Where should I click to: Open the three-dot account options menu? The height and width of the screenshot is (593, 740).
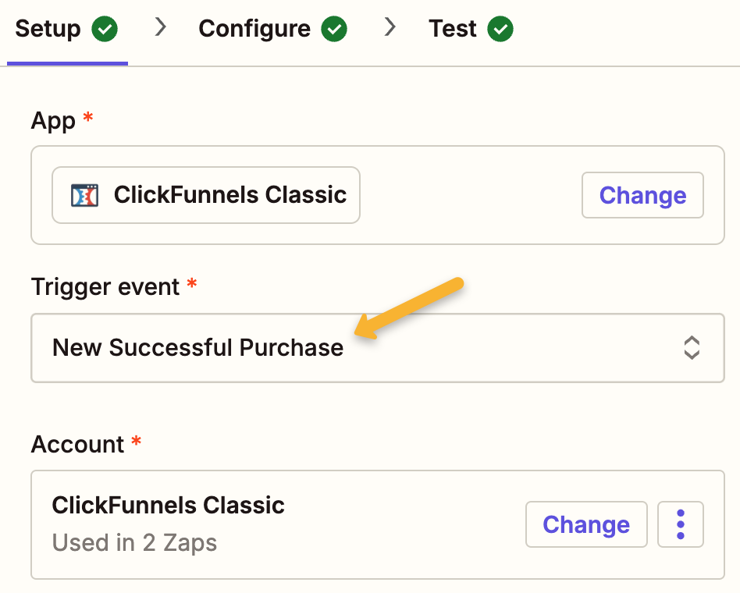[681, 524]
